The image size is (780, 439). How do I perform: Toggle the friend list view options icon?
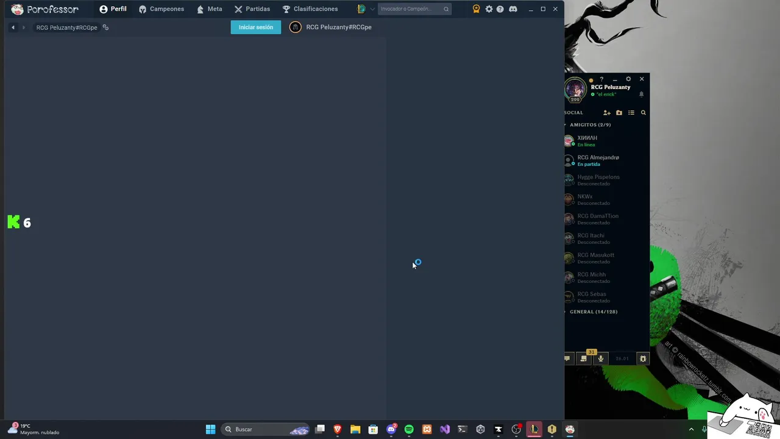(631, 113)
